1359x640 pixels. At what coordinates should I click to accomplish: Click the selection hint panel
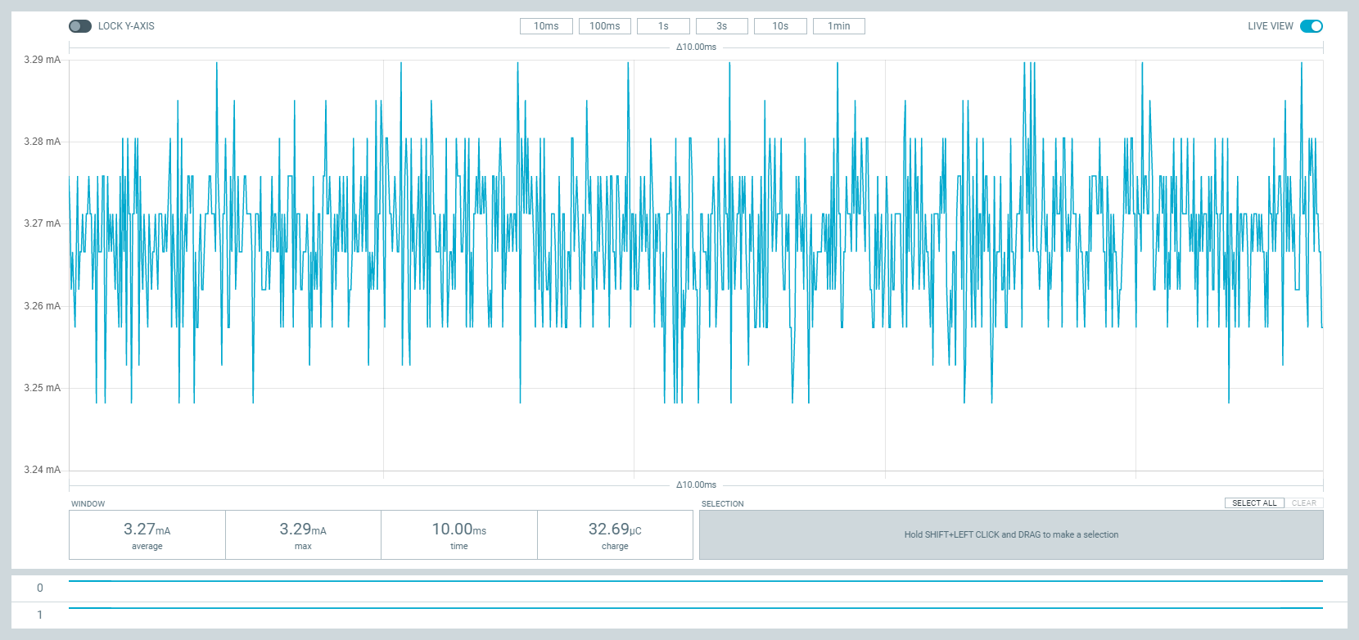pos(1011,535)
